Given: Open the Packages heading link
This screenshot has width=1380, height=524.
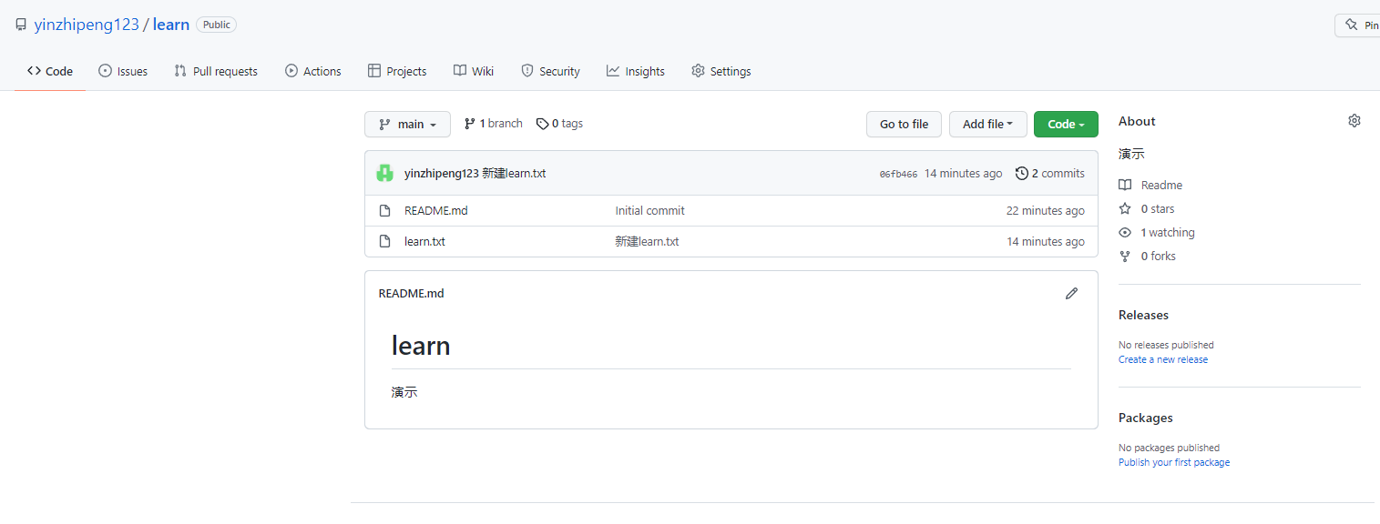Looking at the screenshot, I should pyautogui.click(x=1146, y=418).
